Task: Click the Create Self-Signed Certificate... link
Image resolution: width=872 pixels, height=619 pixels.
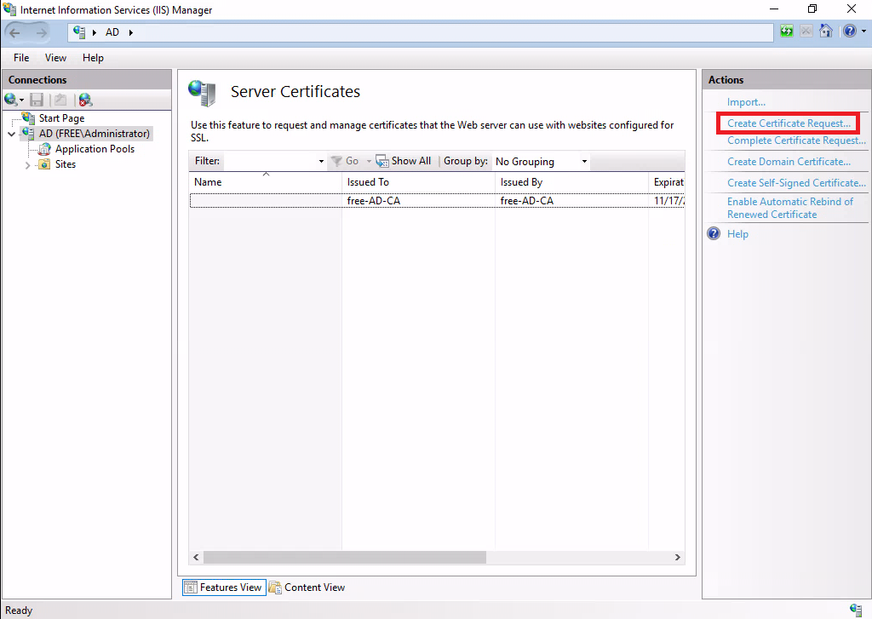Action: click(796, 183)
